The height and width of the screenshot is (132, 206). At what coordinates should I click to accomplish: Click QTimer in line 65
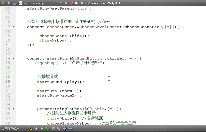point(44,109)
